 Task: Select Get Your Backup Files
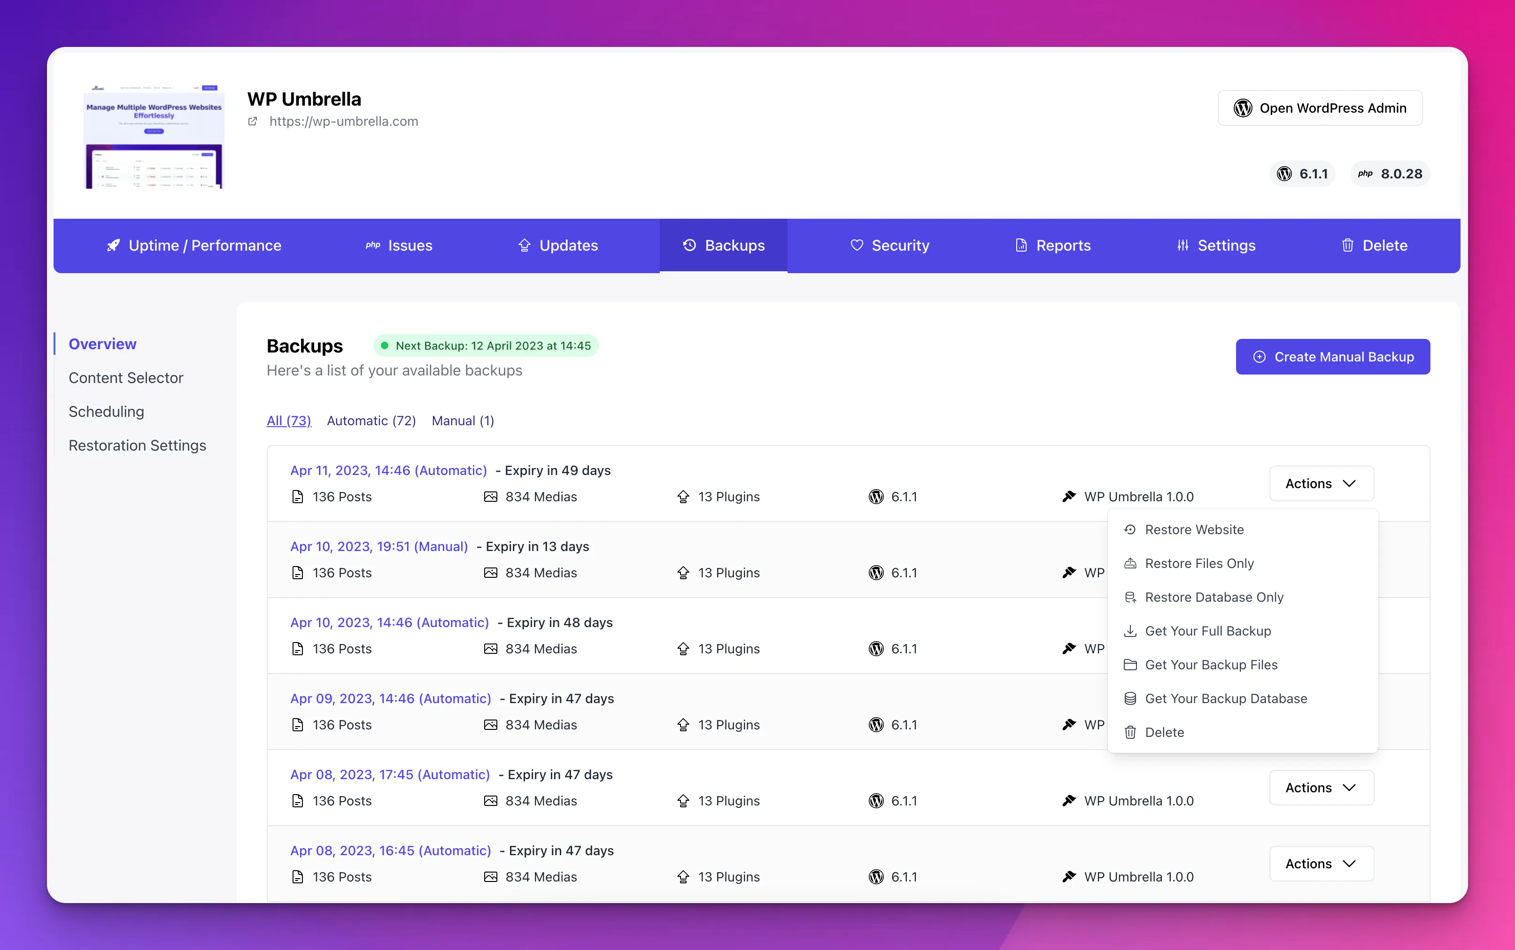[1243, 665]
